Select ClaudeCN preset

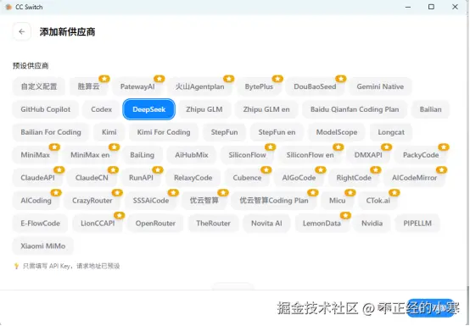tap(92, 178)
